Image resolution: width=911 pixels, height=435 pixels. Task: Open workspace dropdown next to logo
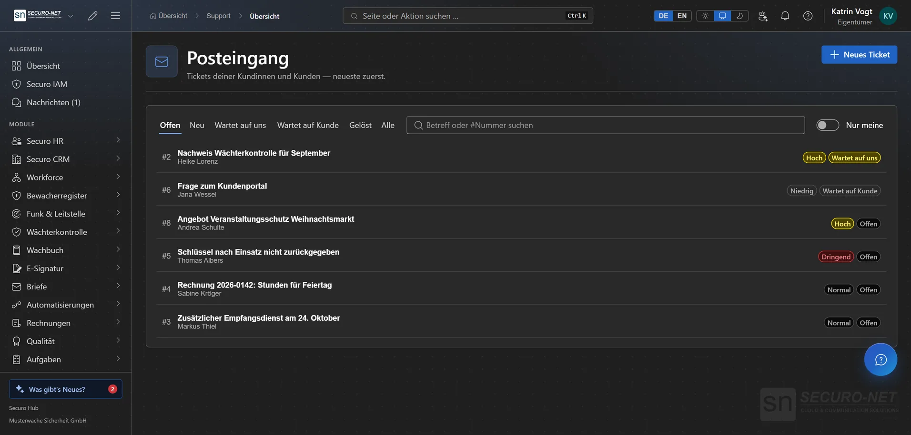[71, 16]
